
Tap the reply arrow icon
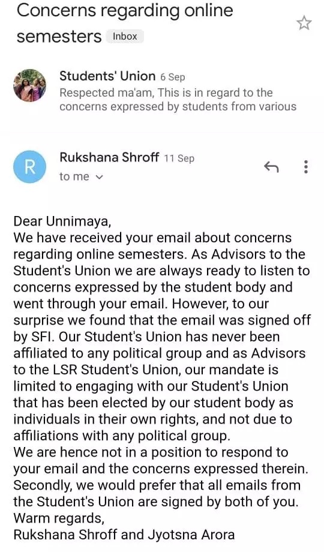pos(272,167)
